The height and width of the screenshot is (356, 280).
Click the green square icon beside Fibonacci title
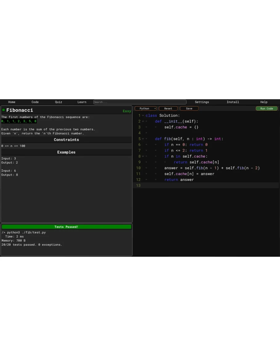[3, 110]
